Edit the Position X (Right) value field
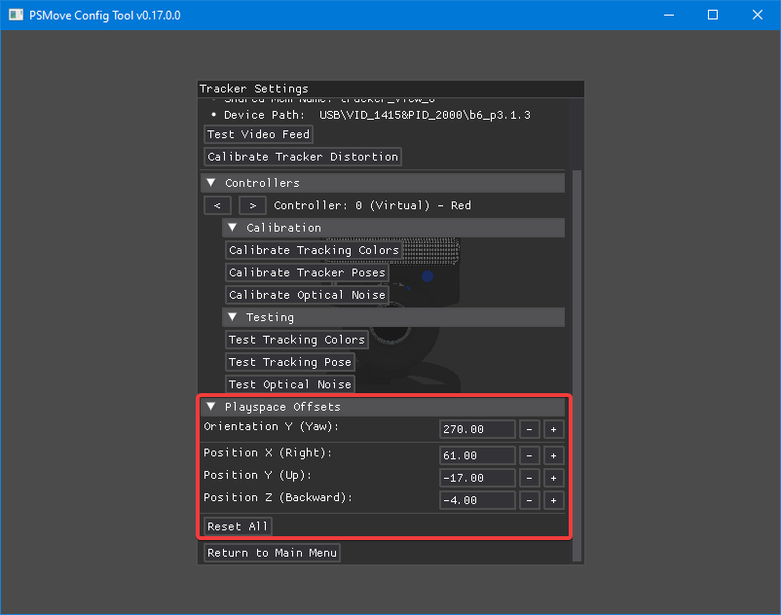 pos(477,455)
